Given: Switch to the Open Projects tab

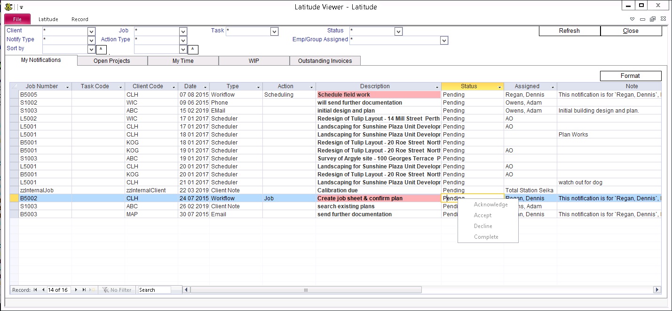Looking at the screenshot, I should [112, 61].
